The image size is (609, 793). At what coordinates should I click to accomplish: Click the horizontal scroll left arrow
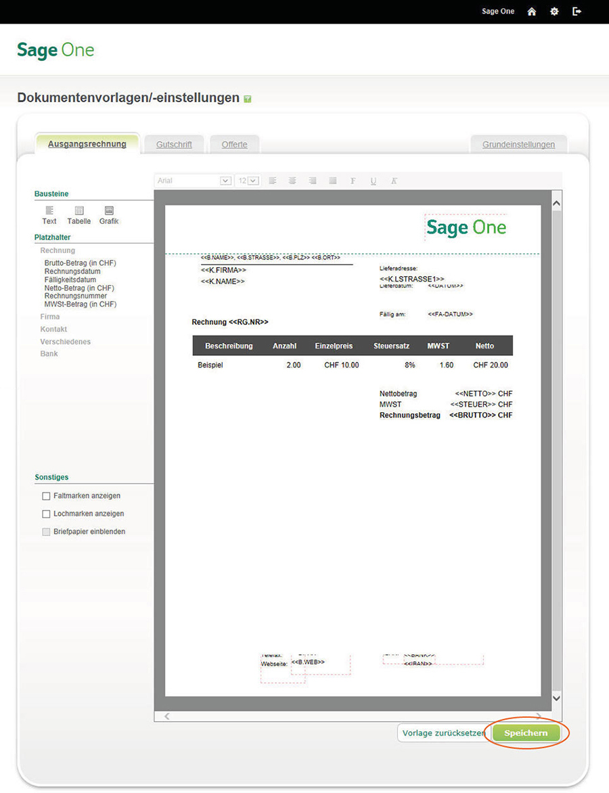pos(167,716)
